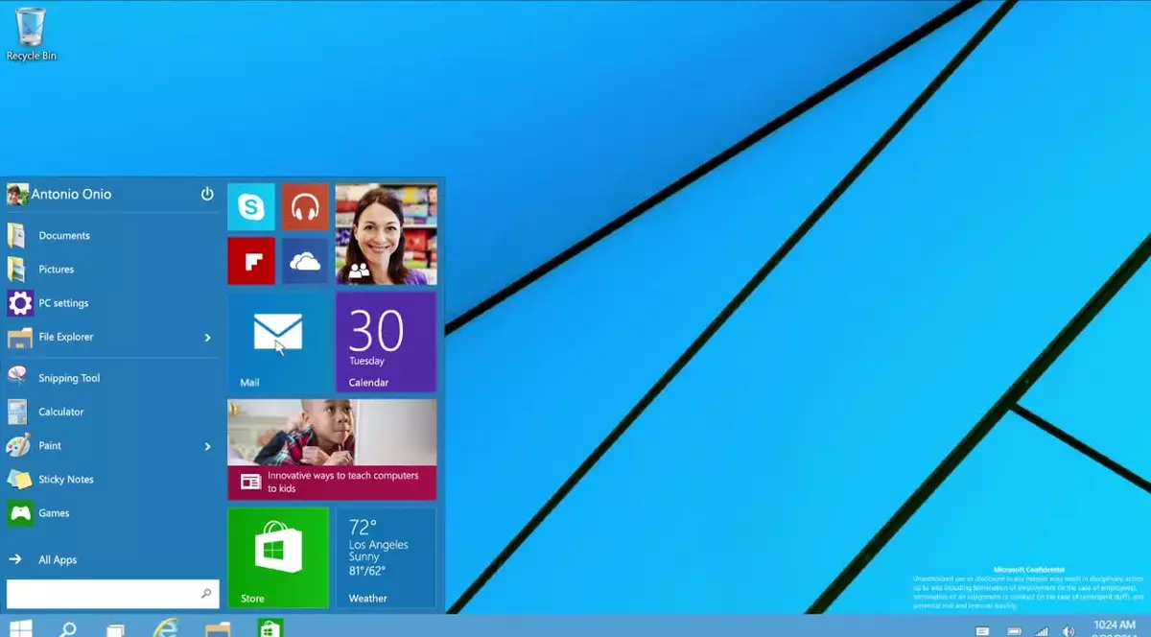Image resolution: width=1151 pixels, height=637 pixels.
Task: Launch the Skype tile
Action: click(x=250, y=205)
